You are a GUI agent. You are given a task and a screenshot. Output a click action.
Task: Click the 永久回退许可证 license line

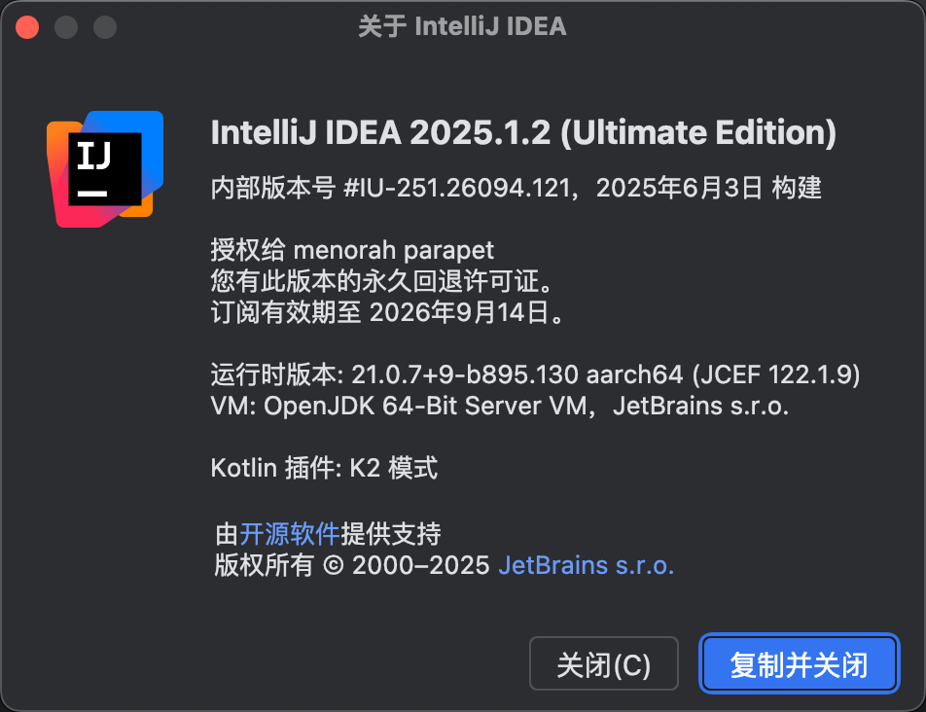point(382,281)
